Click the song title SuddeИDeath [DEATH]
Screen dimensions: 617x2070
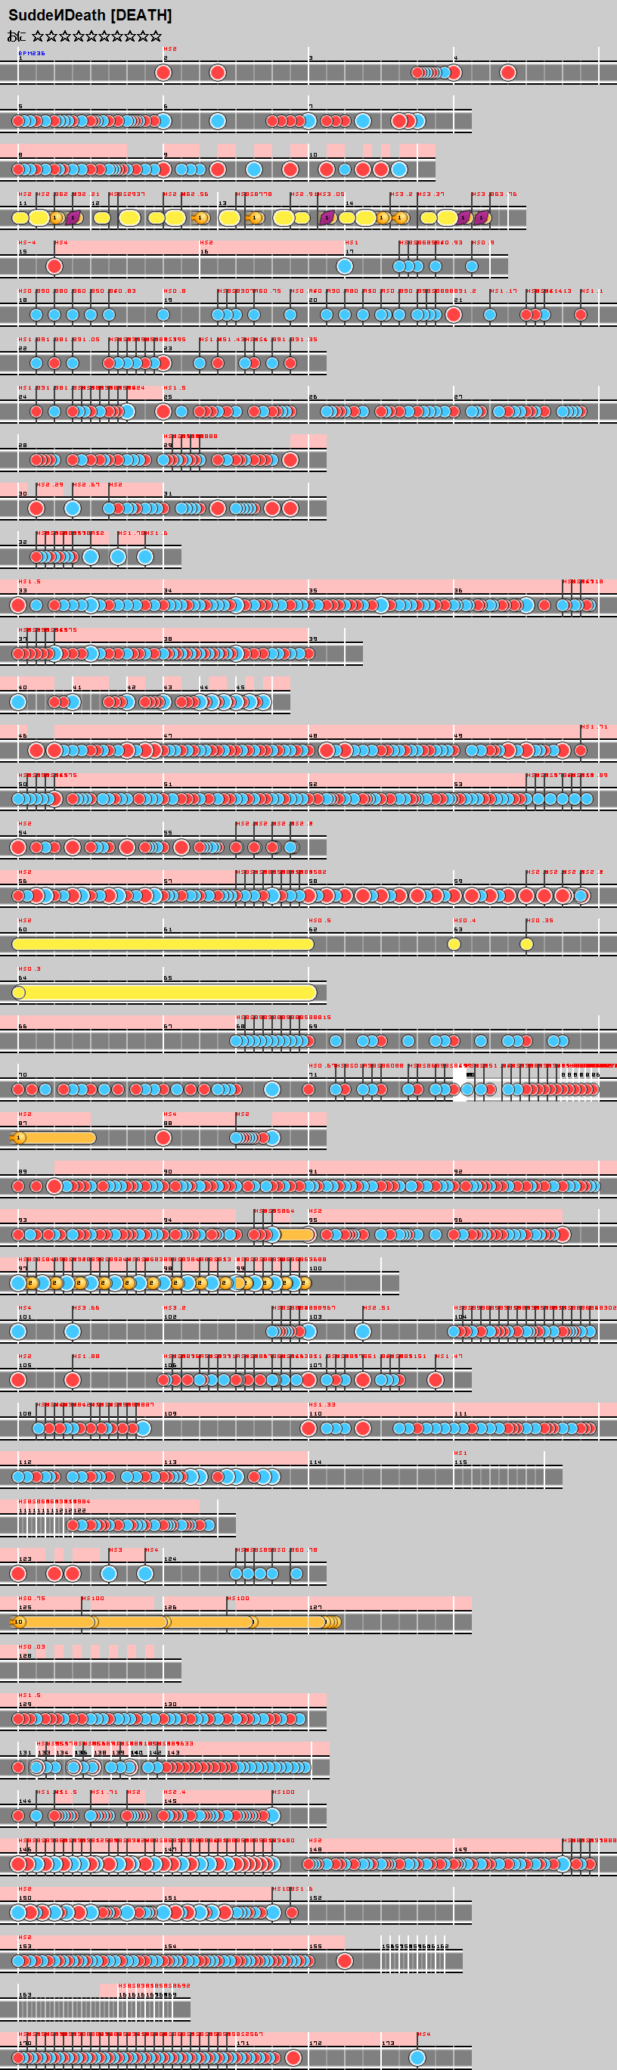[x=90, y=15]
